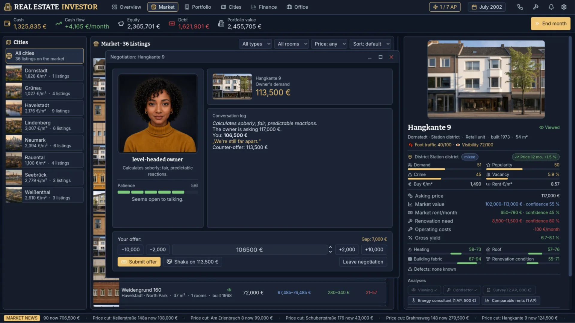The image size is (575, 323).
Task: Open the Price: any dropdown
Action: 329,44
